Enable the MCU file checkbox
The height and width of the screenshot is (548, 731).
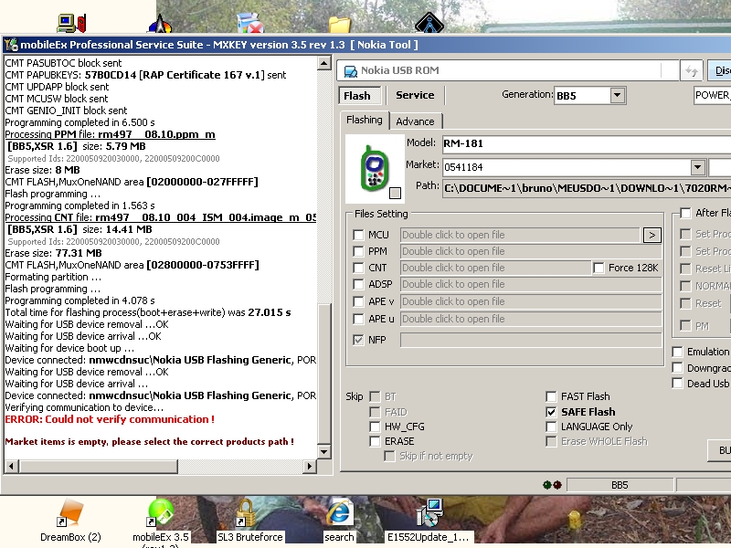click(358, 235)
